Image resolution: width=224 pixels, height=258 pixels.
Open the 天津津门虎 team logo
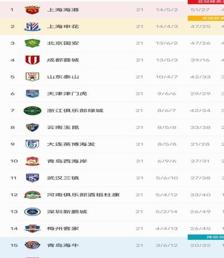coord(32,94)
